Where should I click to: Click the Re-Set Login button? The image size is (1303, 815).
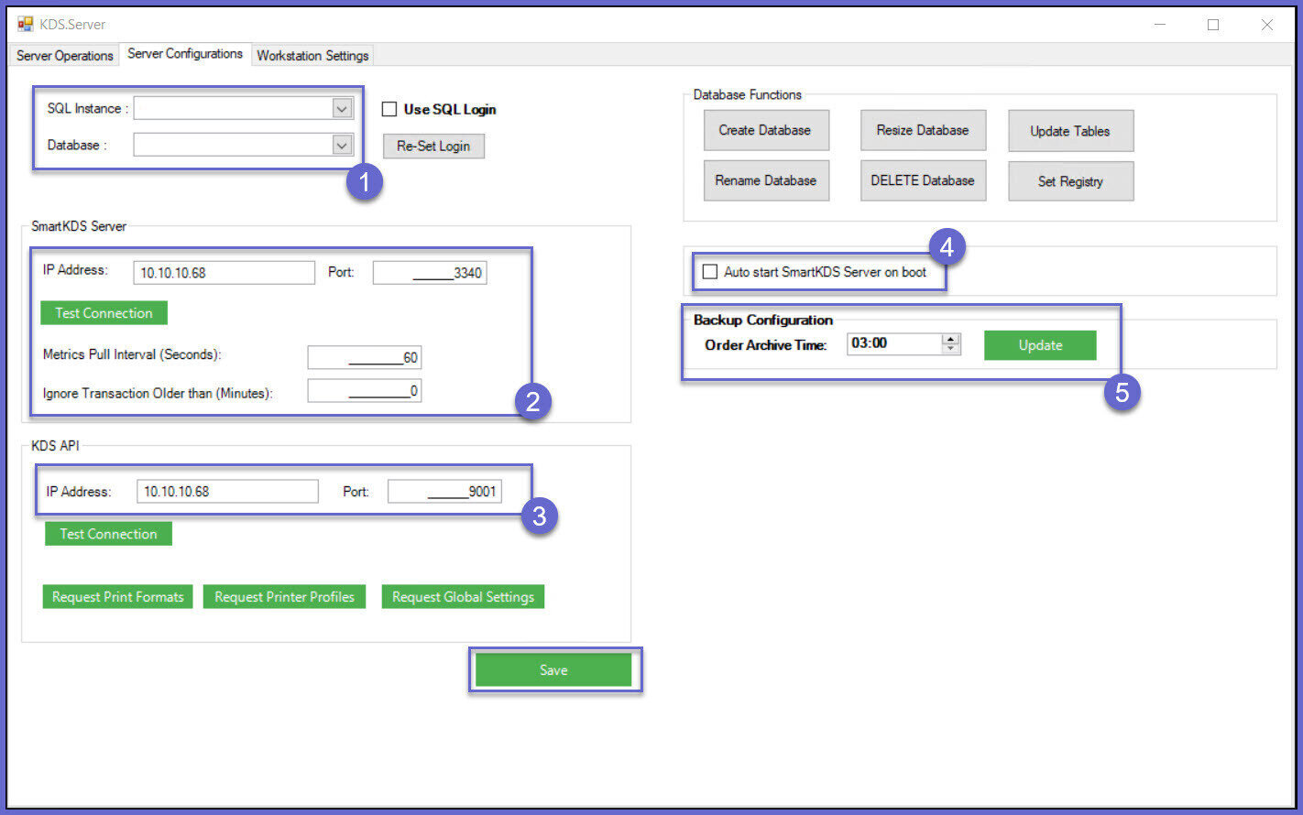[433, 147]
